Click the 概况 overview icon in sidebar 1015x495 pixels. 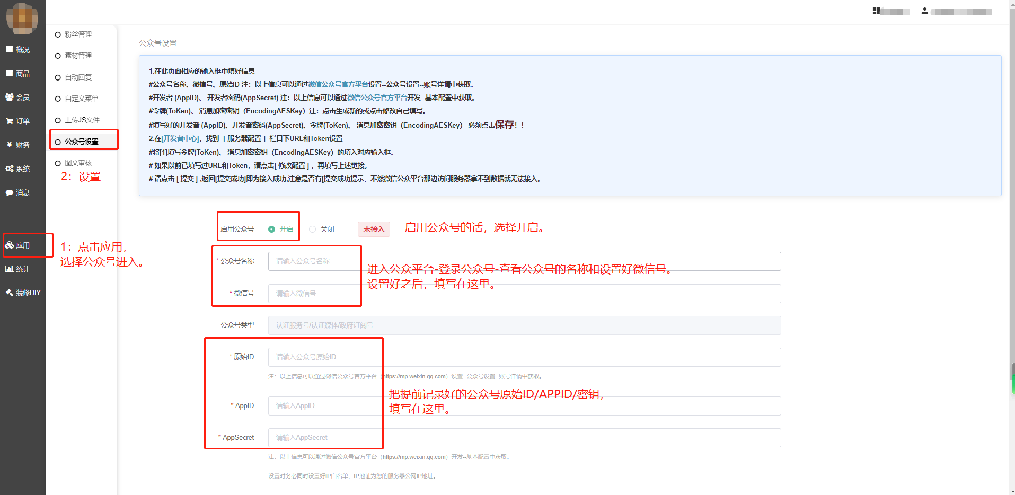10,49
